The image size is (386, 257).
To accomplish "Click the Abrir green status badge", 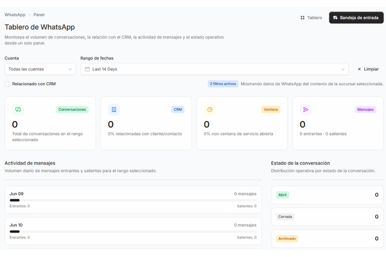I will click(x=282, y=195).
